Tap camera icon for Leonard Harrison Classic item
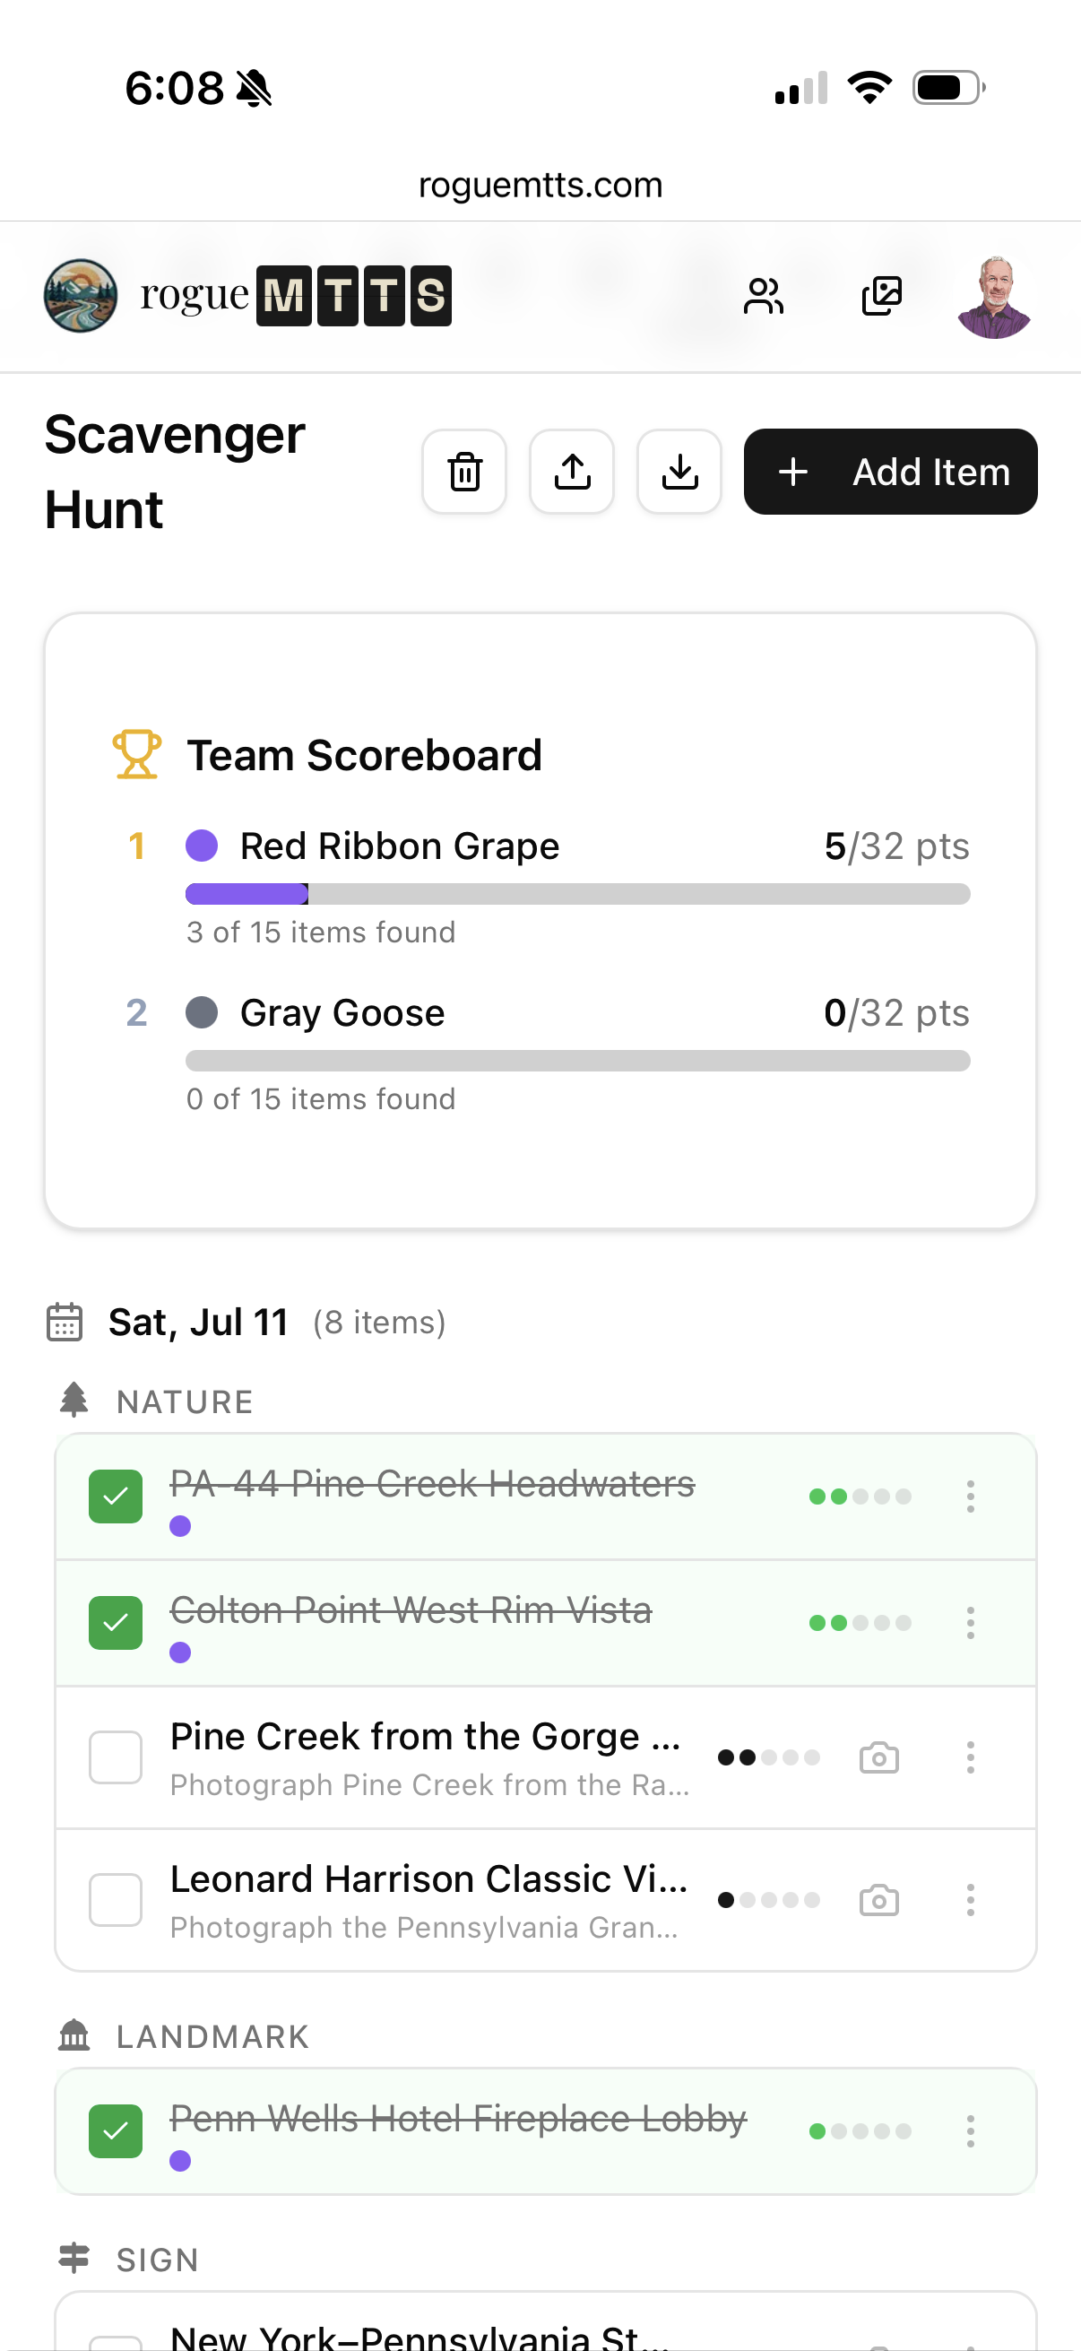The height and width of the screenshot is (2351, 1081). [x=878, y=1900]
